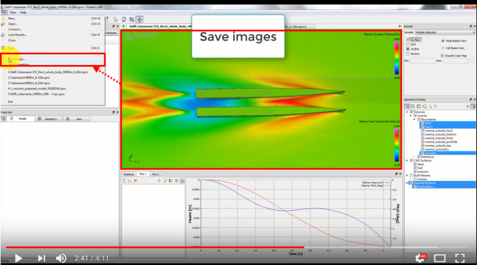
Task: Activate the rotate view tool
Action: [x=123, y=20]
